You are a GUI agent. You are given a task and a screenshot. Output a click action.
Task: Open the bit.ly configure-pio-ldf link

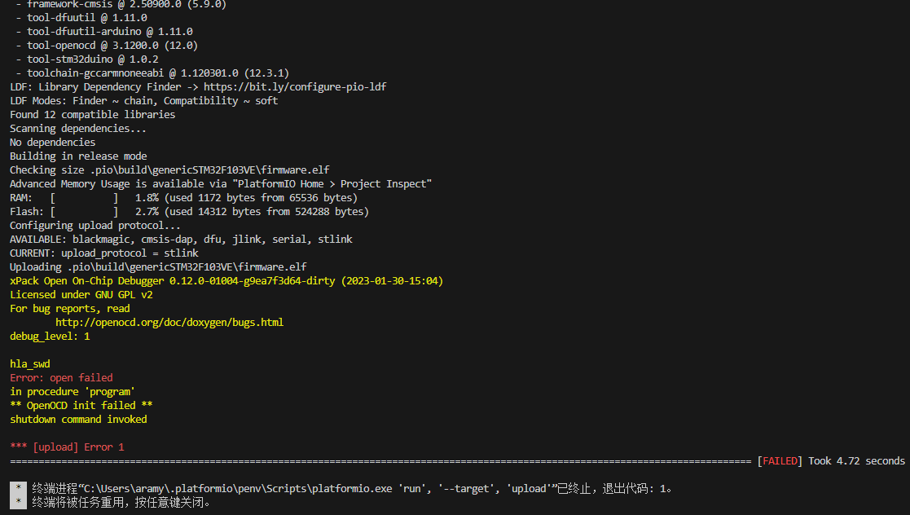pos(295,87)
